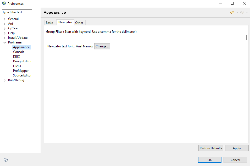Image resolution: width=250 pixels, height=166 pixels.
Task: Click the back navigation arrow icon
Action: point(232,12)
